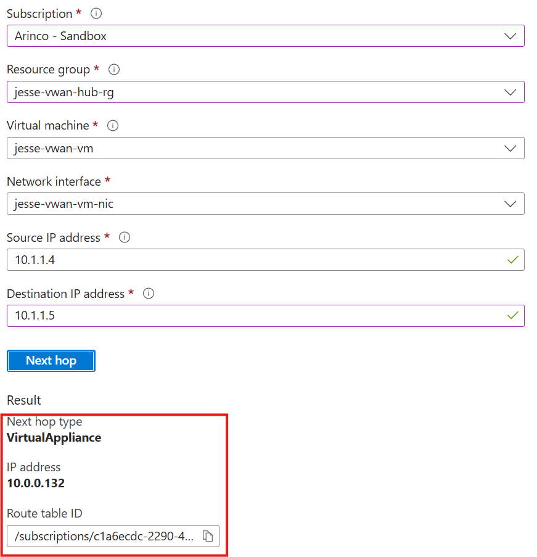Click the Source IP address field

click(x=253, y=260)
